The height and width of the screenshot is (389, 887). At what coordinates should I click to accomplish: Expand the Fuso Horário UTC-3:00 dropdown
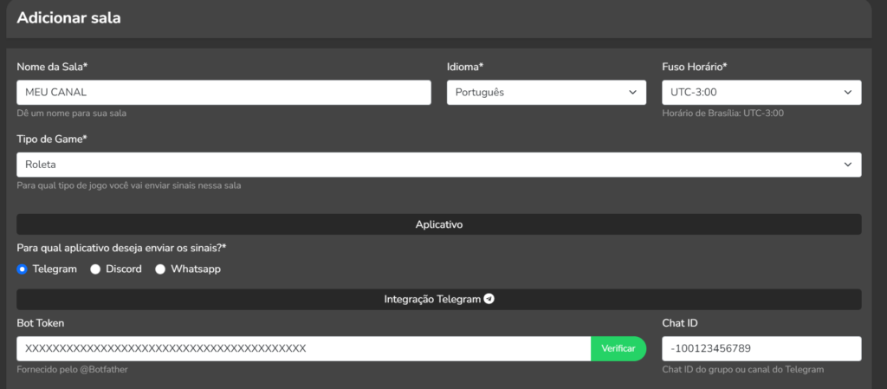pos(761,93)
